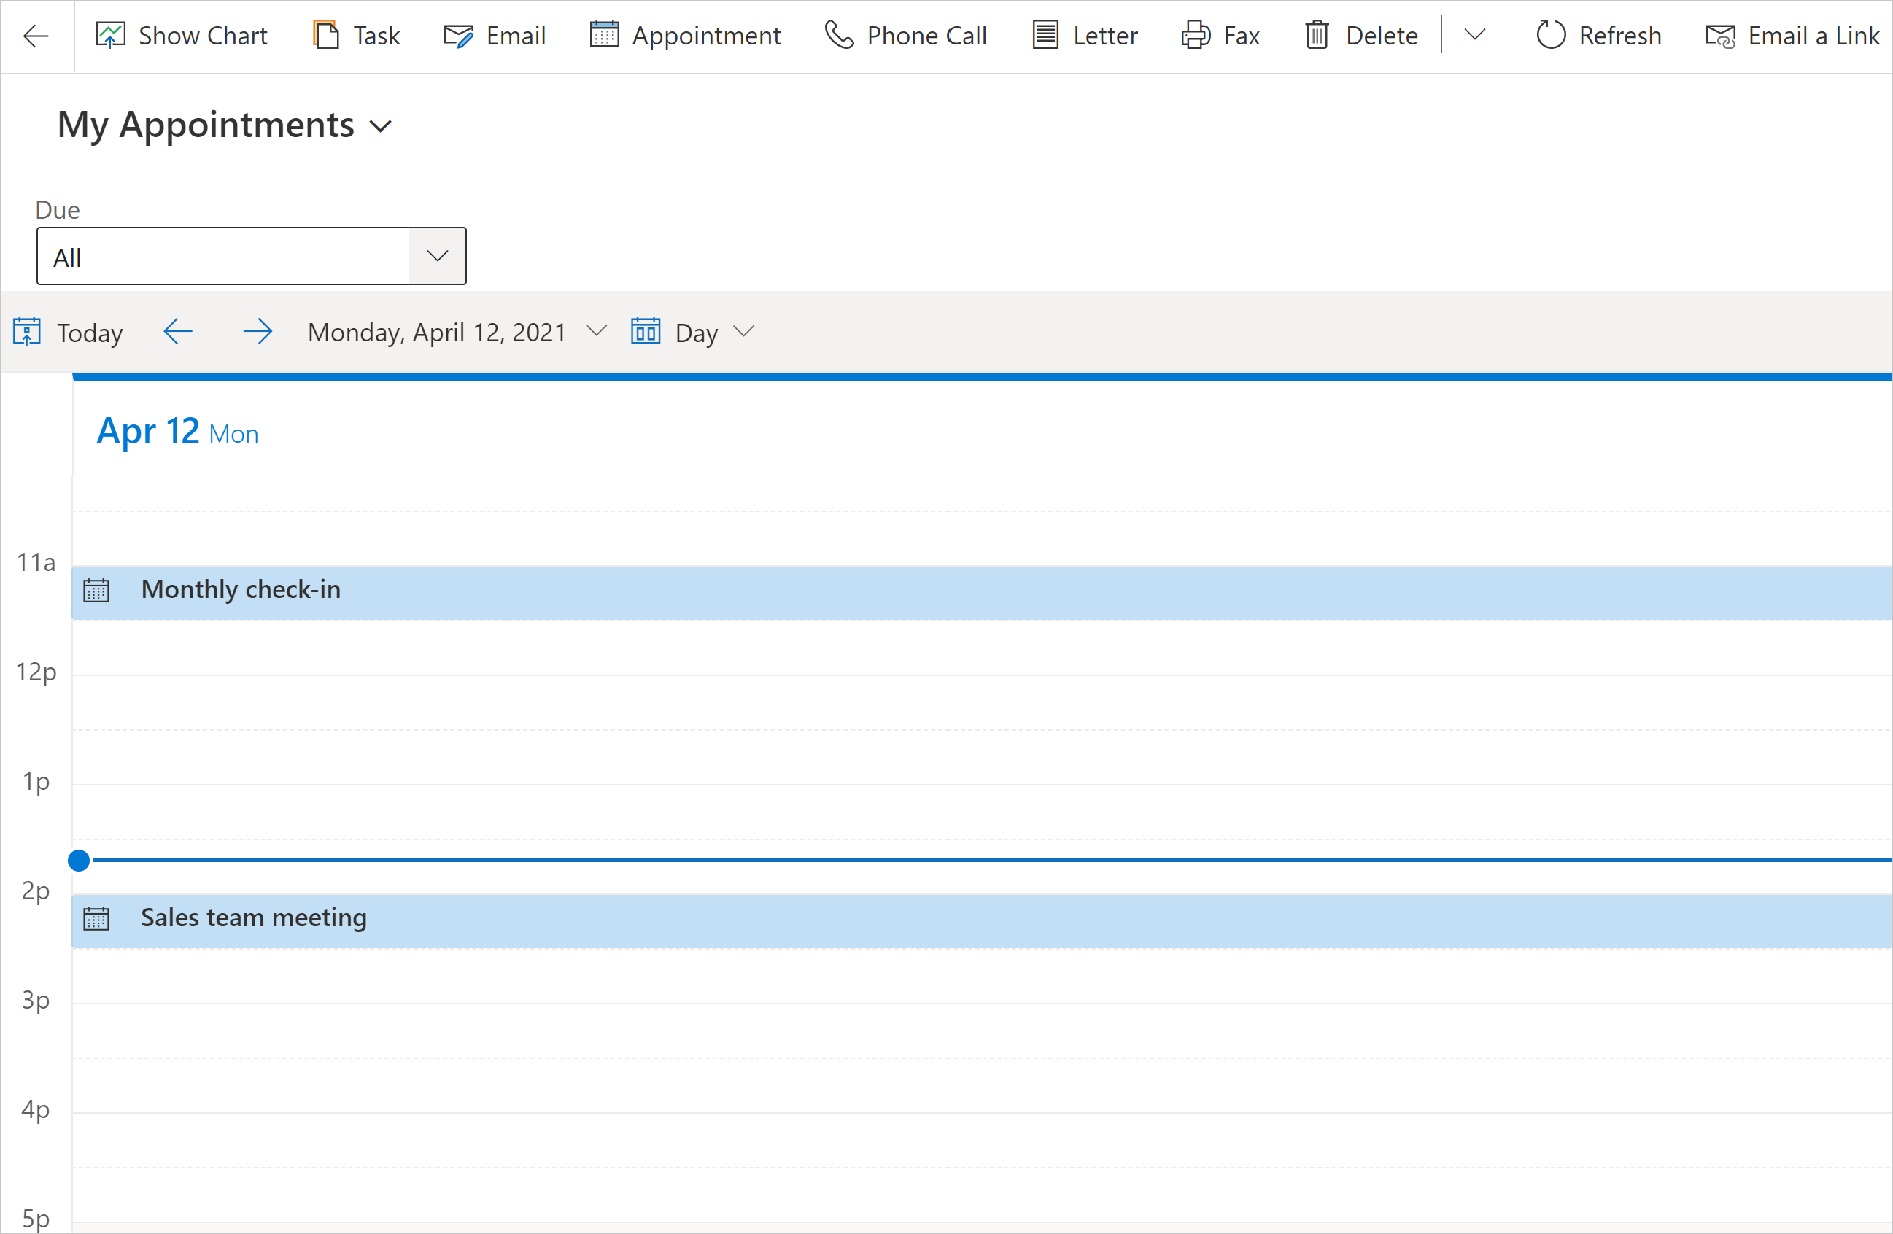The height and width of the screenshot is (1234, 1893).
Task: Expand the Day view selector dropdown
Action: [745, 333]
